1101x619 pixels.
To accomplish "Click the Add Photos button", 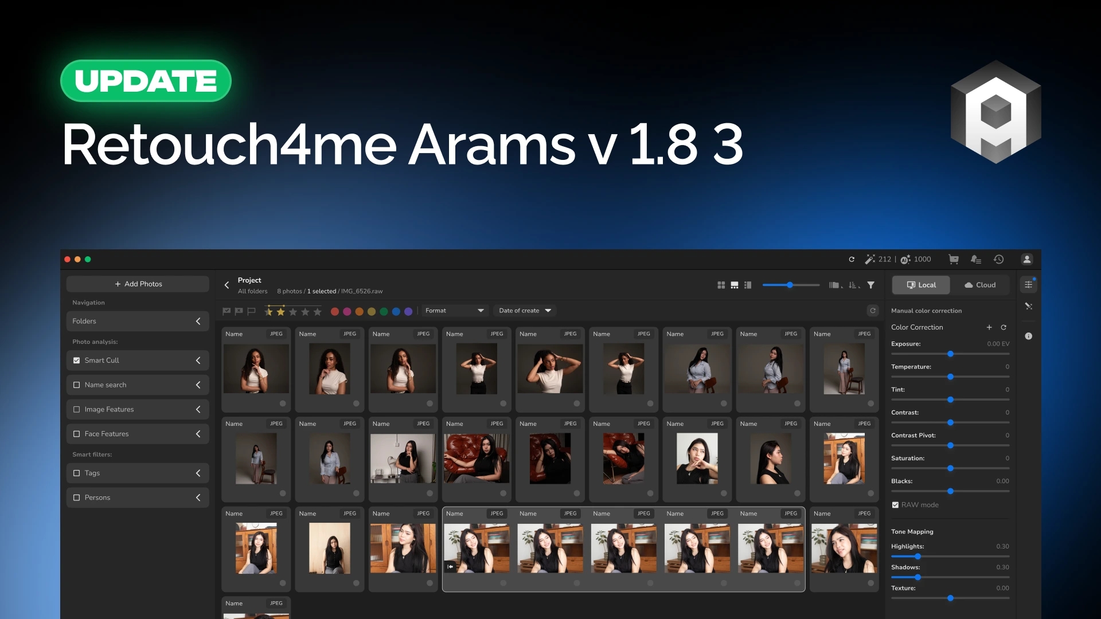I will (138, 284).
